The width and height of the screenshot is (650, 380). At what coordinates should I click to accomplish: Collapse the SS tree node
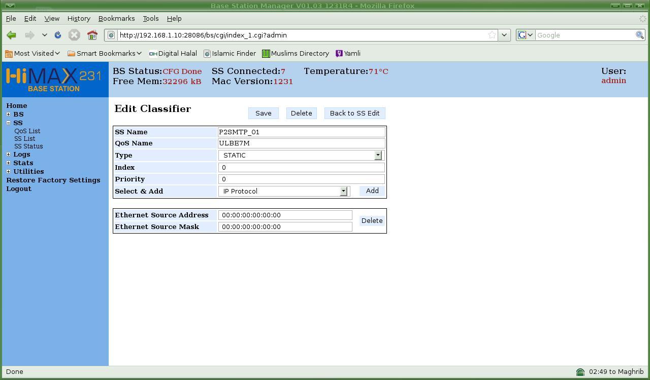click(x=9, y=123)
